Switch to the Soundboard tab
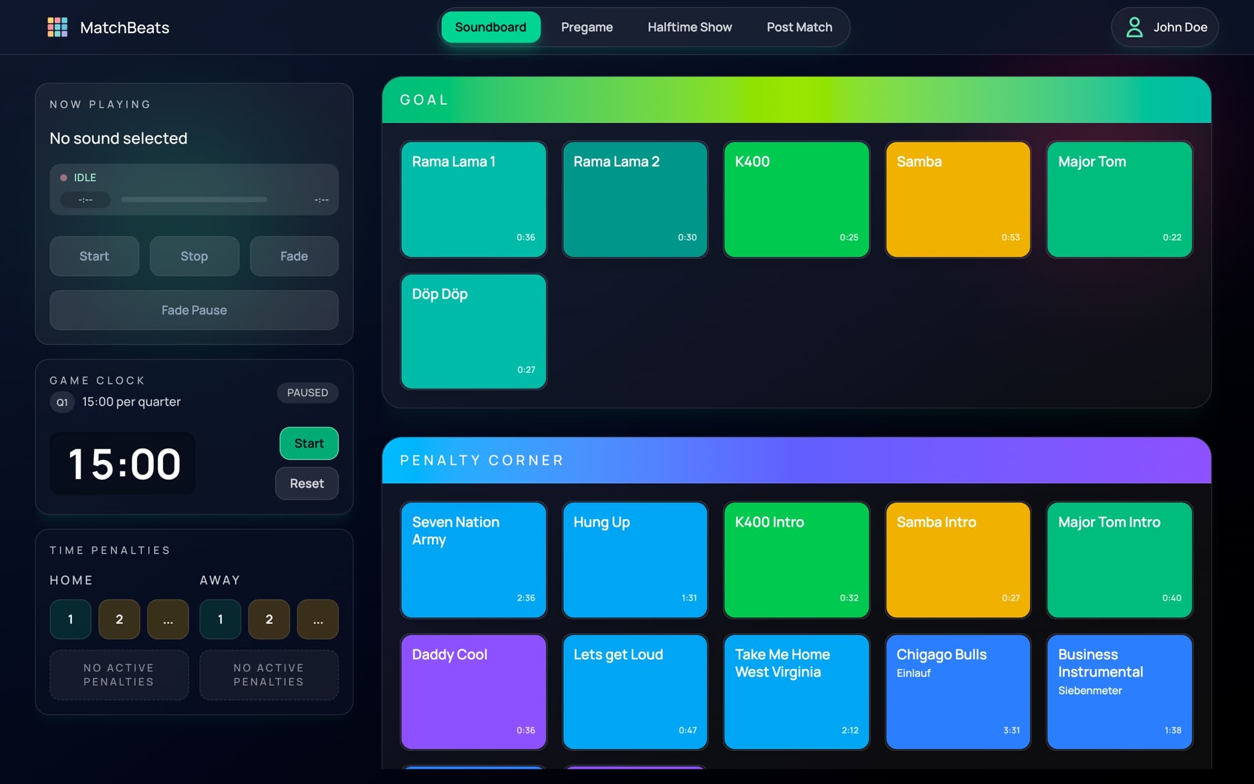Screen dimensions: 1254x784 (x=491, y=27)
